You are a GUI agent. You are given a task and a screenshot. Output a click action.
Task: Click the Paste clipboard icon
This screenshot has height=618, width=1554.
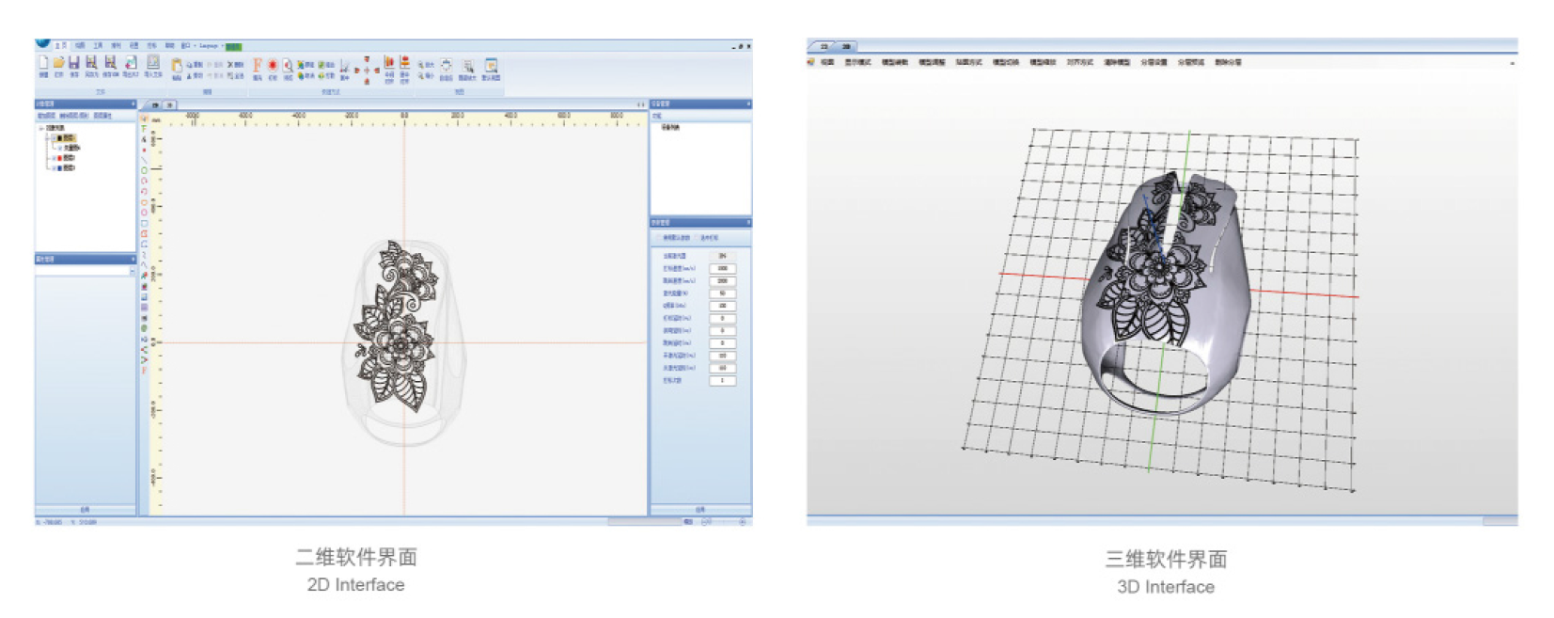176,66
